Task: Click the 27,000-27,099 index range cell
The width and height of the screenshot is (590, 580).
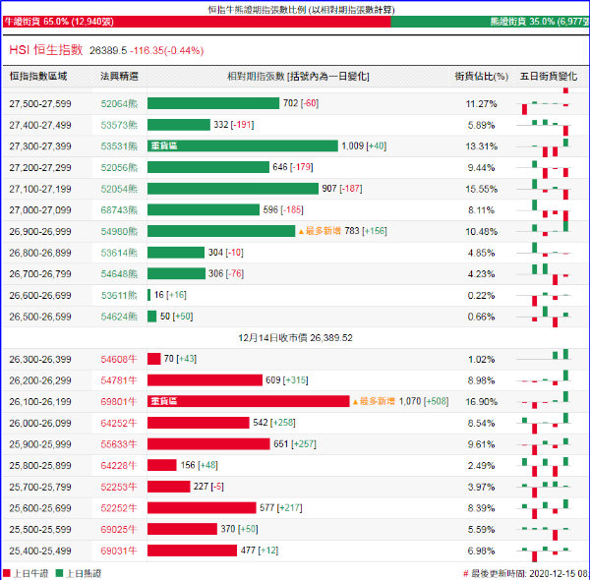Action: point(40,210)
